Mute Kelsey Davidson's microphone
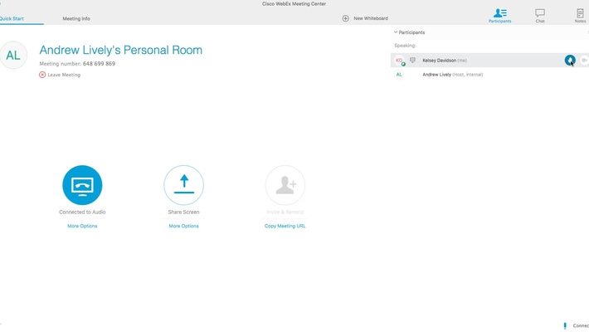The height and width of the screenshot is (332, 589). click(570, 60)
